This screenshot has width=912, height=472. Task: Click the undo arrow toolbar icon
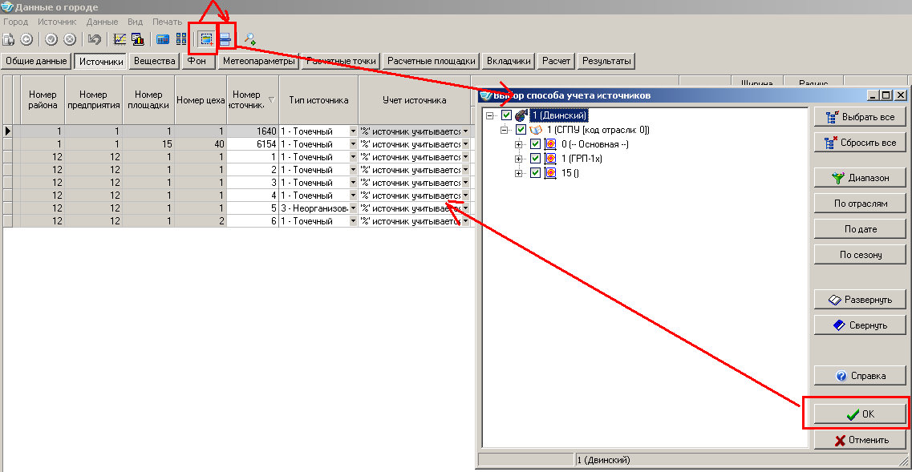tap(95, 38)
